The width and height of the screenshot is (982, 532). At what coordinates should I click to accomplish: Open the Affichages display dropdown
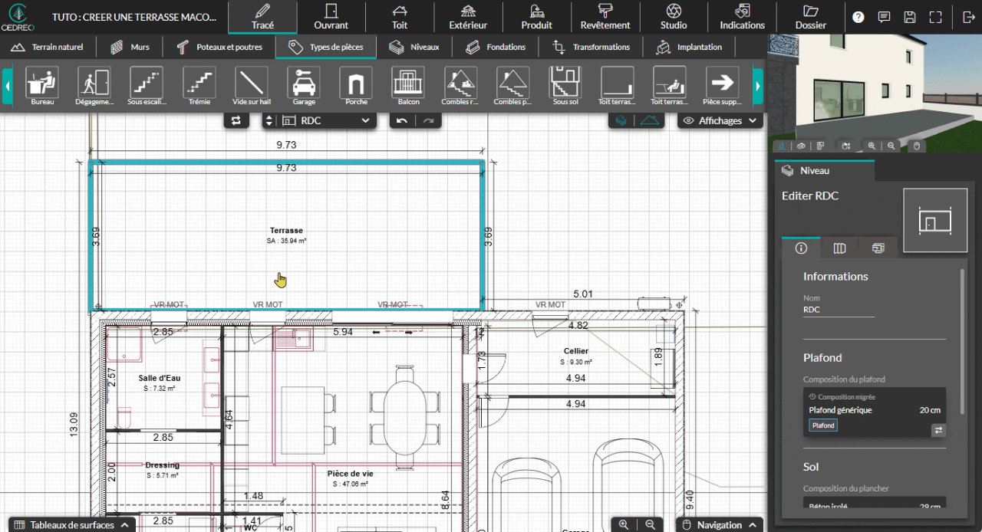[x=720, y=120]
